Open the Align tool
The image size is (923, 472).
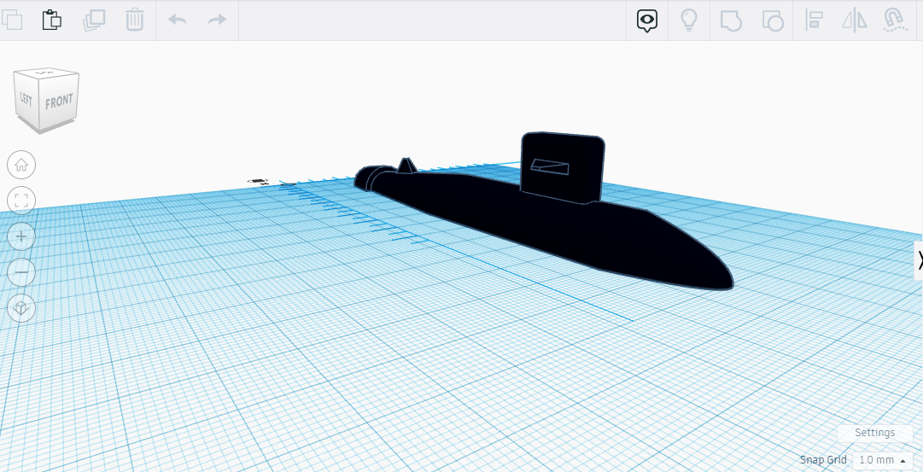(x=814, y=20)
